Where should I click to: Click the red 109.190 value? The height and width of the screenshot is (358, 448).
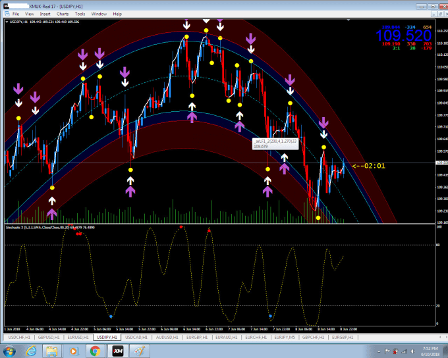pos(391,43)
